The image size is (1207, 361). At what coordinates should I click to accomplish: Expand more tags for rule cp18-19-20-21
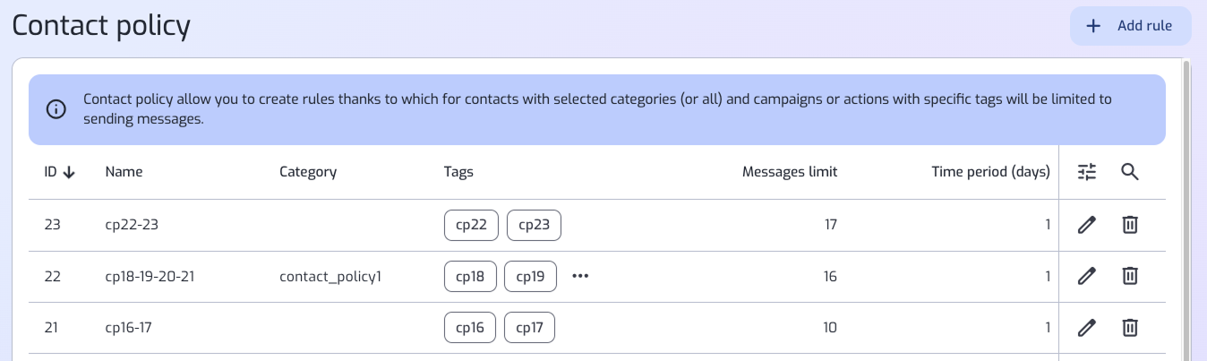(x=580, y=276)
